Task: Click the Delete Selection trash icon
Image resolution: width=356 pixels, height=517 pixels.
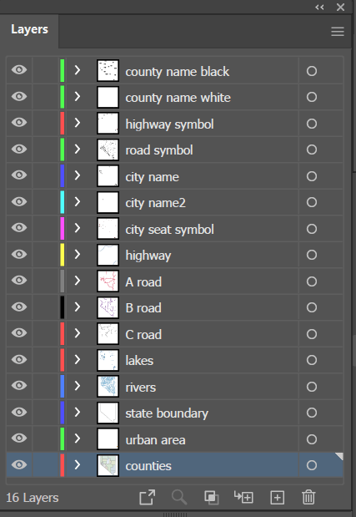Action: 308,497
